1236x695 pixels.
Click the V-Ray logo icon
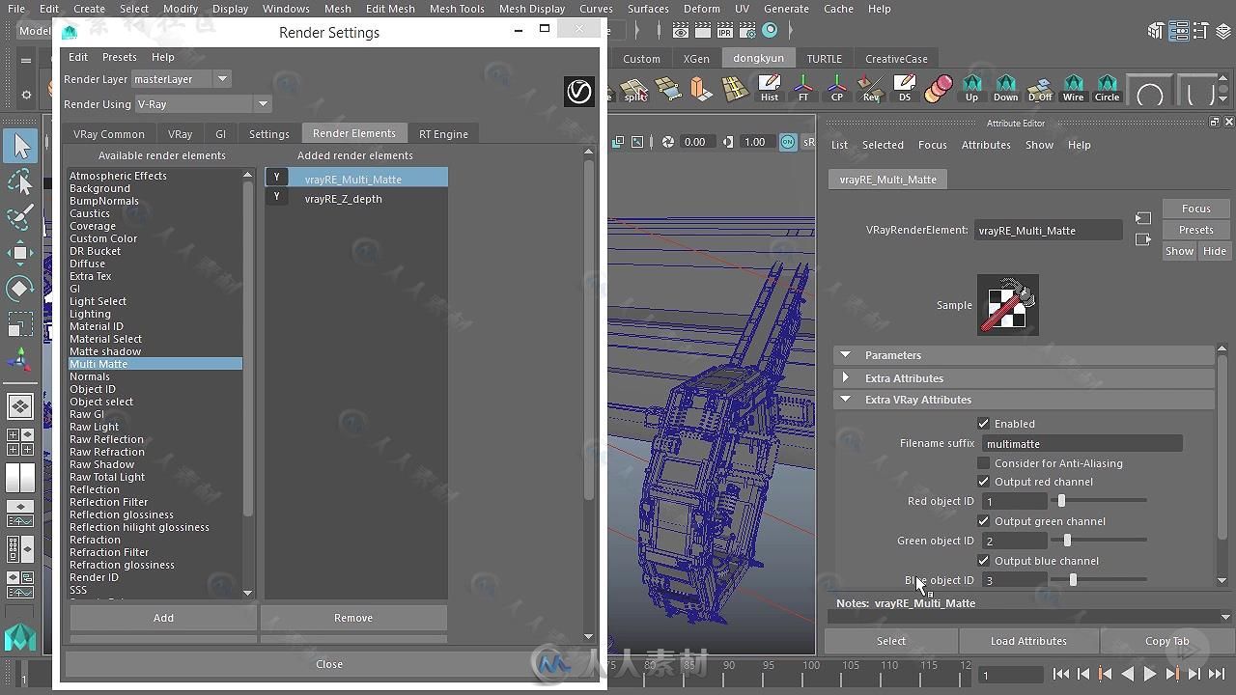click(578, 92)
